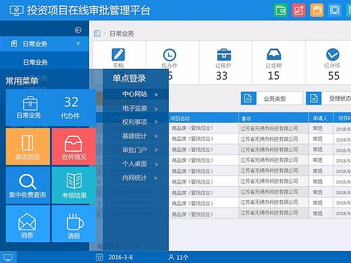Click 常用菜单 heading
351x263 pixels.
tap(22, 81)
